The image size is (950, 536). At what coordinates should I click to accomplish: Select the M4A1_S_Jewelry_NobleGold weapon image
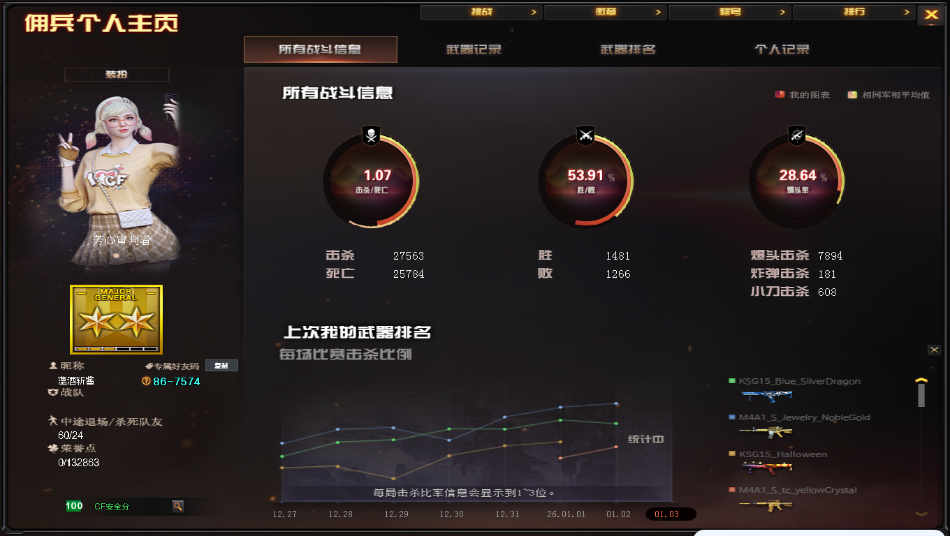click(x=767, y=431)
